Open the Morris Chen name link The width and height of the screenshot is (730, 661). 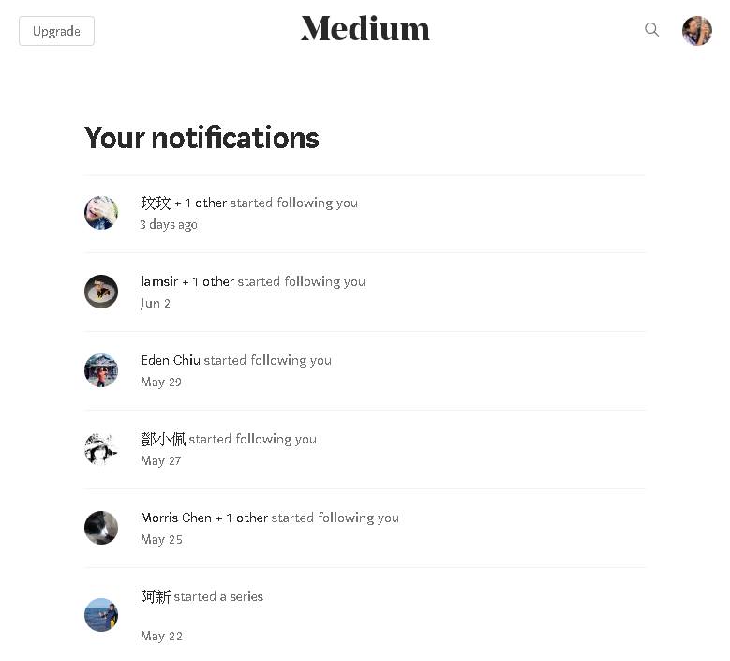pyautogui.click(x=176, y=518)
